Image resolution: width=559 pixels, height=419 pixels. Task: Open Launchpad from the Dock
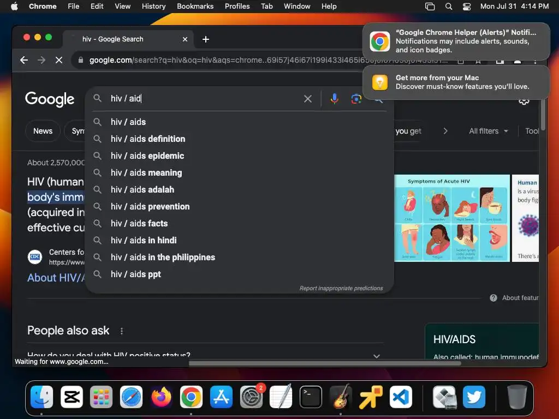(x=101, y=397)
